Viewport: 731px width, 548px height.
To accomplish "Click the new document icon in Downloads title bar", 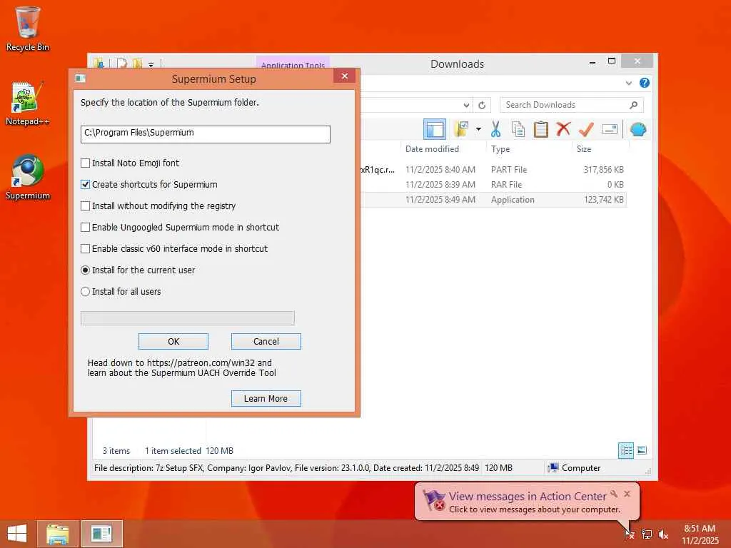I will [121, 64].
